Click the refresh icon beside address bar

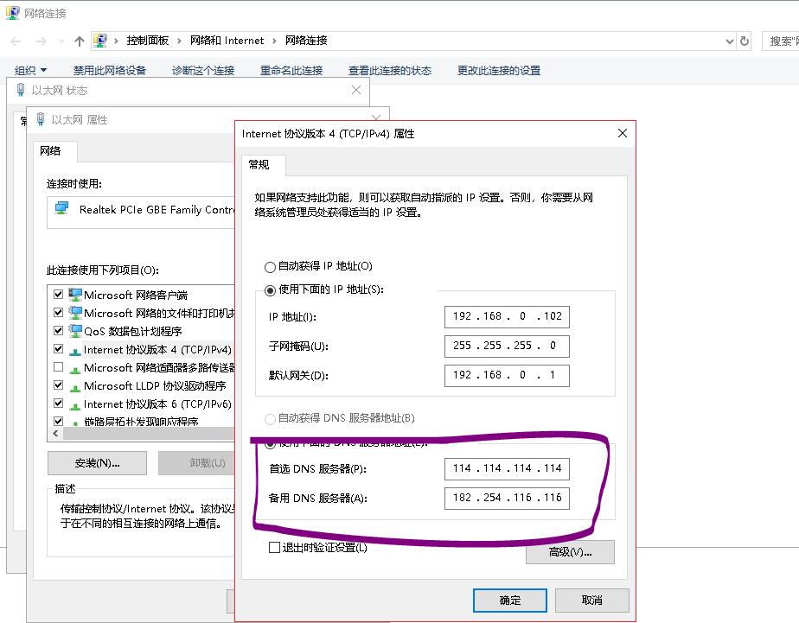[745, 41]
